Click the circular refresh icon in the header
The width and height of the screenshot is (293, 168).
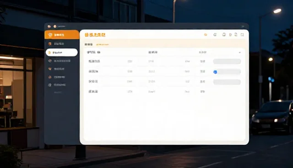pyautogui.click(x=215, y=35)
